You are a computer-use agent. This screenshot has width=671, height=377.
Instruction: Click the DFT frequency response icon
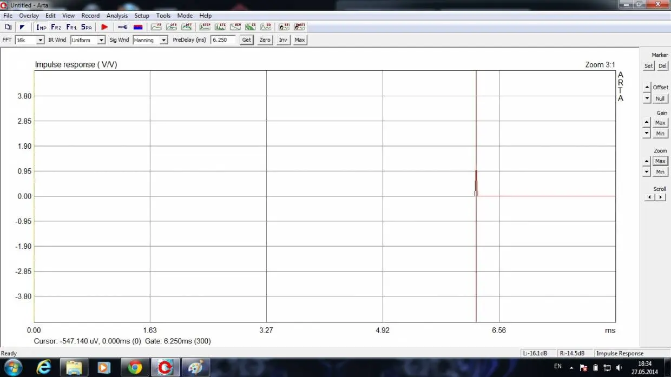pos(187,27)
